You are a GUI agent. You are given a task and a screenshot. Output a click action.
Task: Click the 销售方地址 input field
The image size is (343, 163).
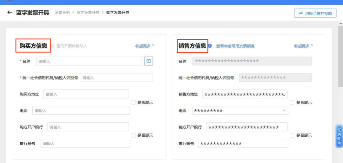[x=245, y=94]
